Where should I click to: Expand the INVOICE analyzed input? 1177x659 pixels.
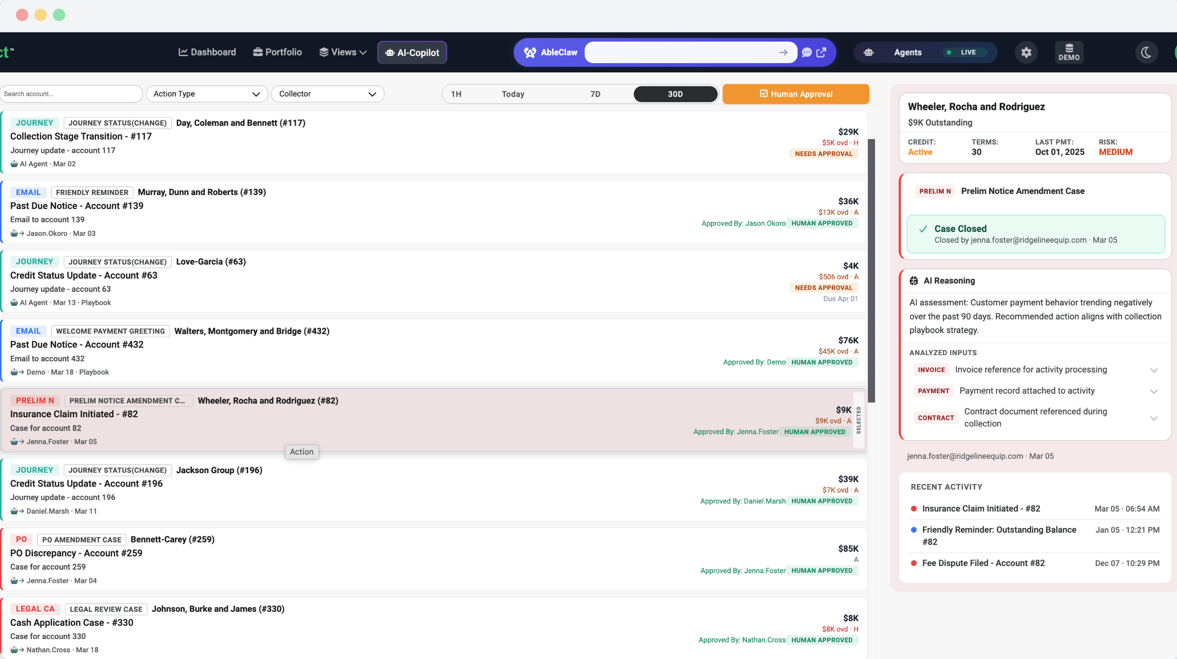[1154, 370]
